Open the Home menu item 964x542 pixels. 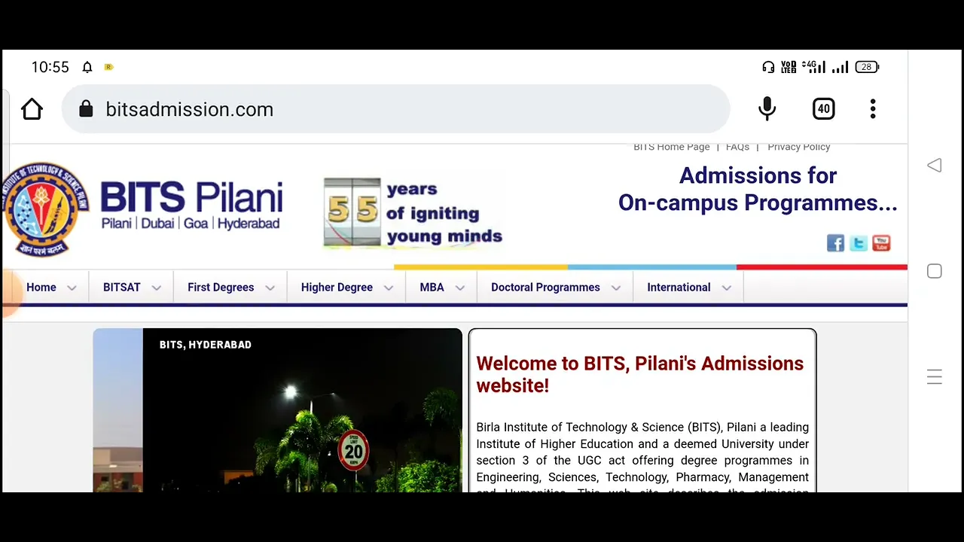coord(41,288)
